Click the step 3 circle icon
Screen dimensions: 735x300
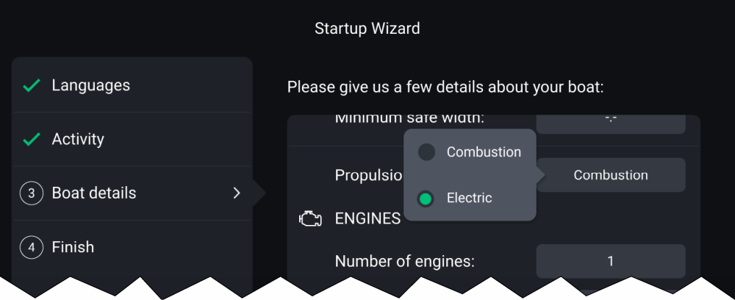[32, 193]
